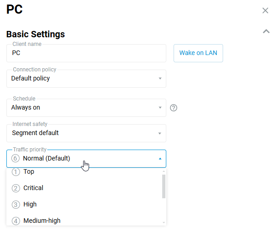Viewport: 274px width, 231px height.
Task: Open the Internet safety dropdown
Action: coord(86,133)
